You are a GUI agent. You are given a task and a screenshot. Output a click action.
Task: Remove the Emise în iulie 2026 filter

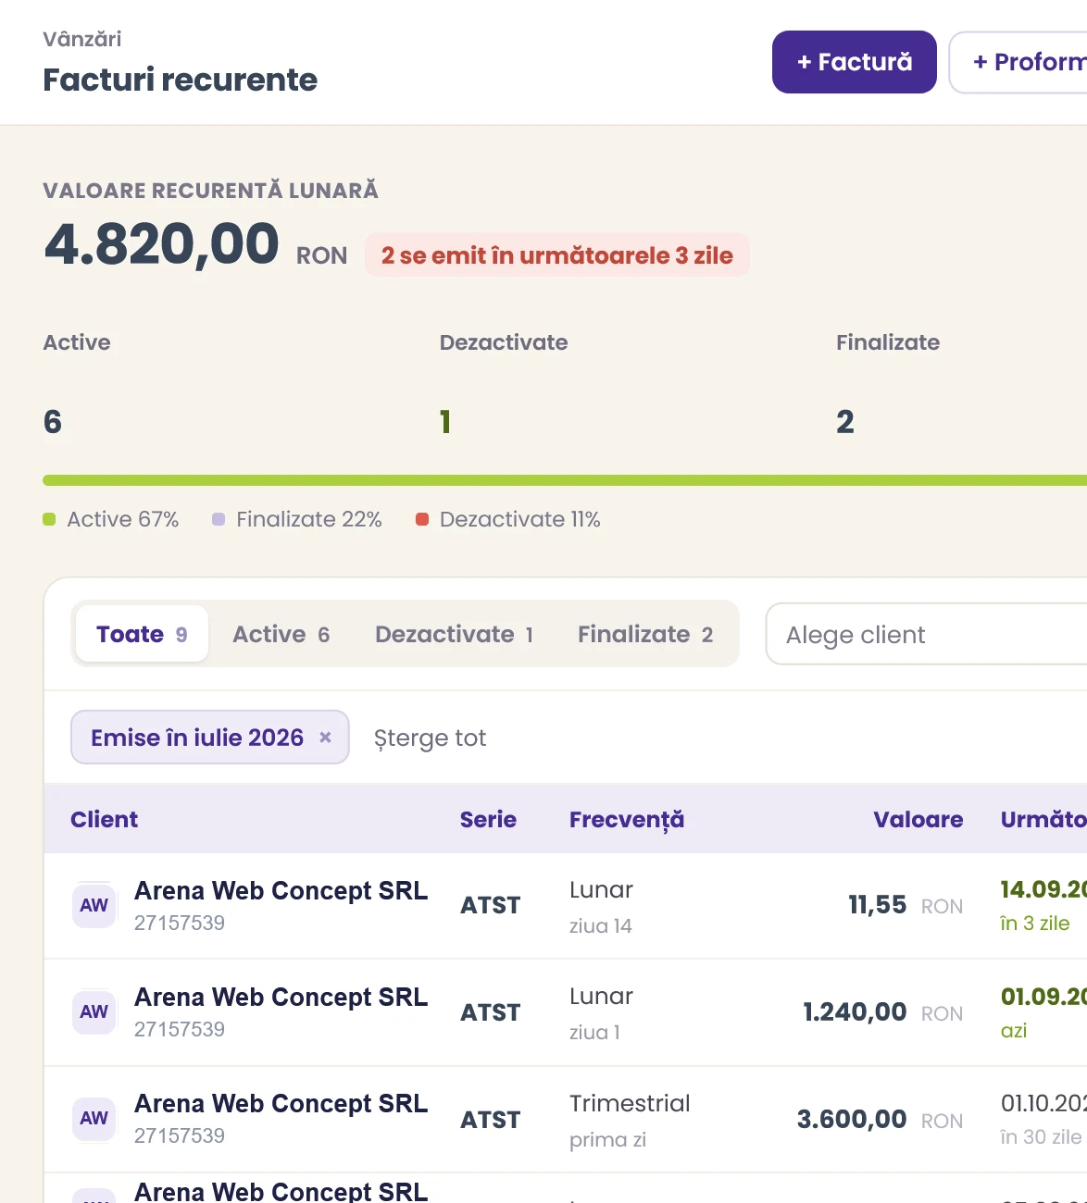click(x=325, y=738)
